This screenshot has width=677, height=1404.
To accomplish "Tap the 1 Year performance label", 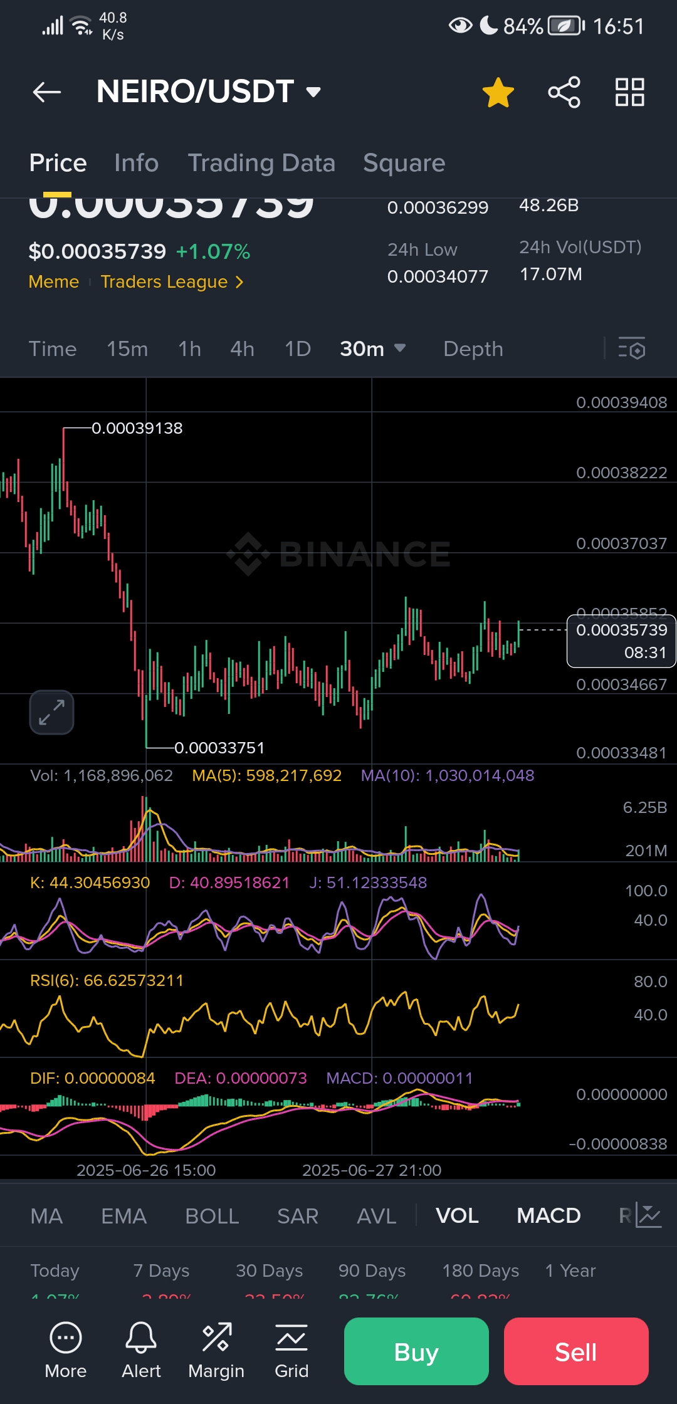I will coord(570,1271).
